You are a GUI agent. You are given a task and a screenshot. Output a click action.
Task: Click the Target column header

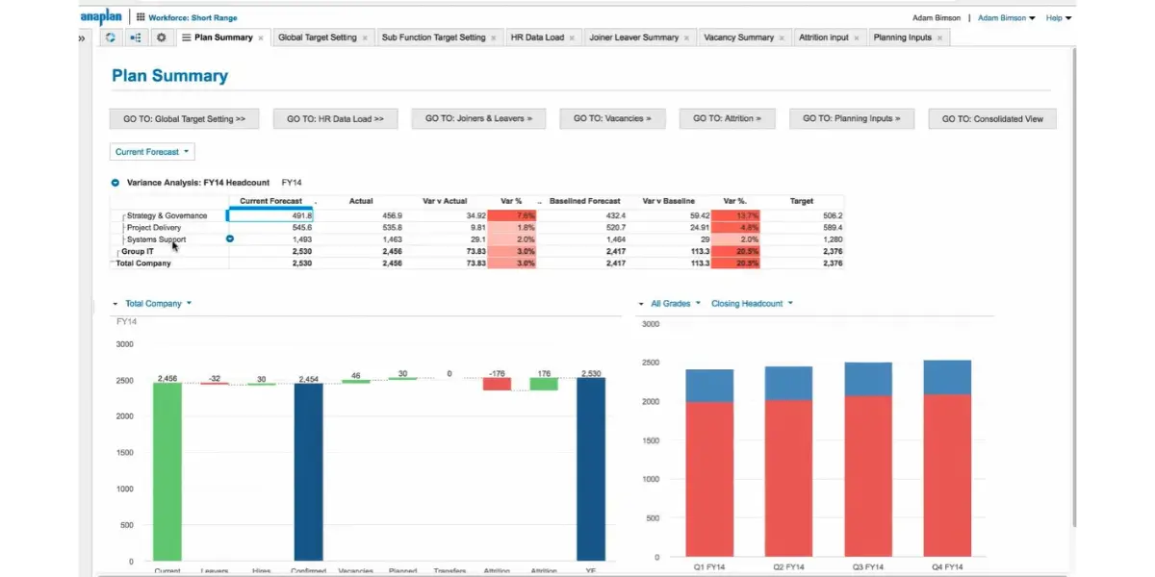(x=801, y=201)
